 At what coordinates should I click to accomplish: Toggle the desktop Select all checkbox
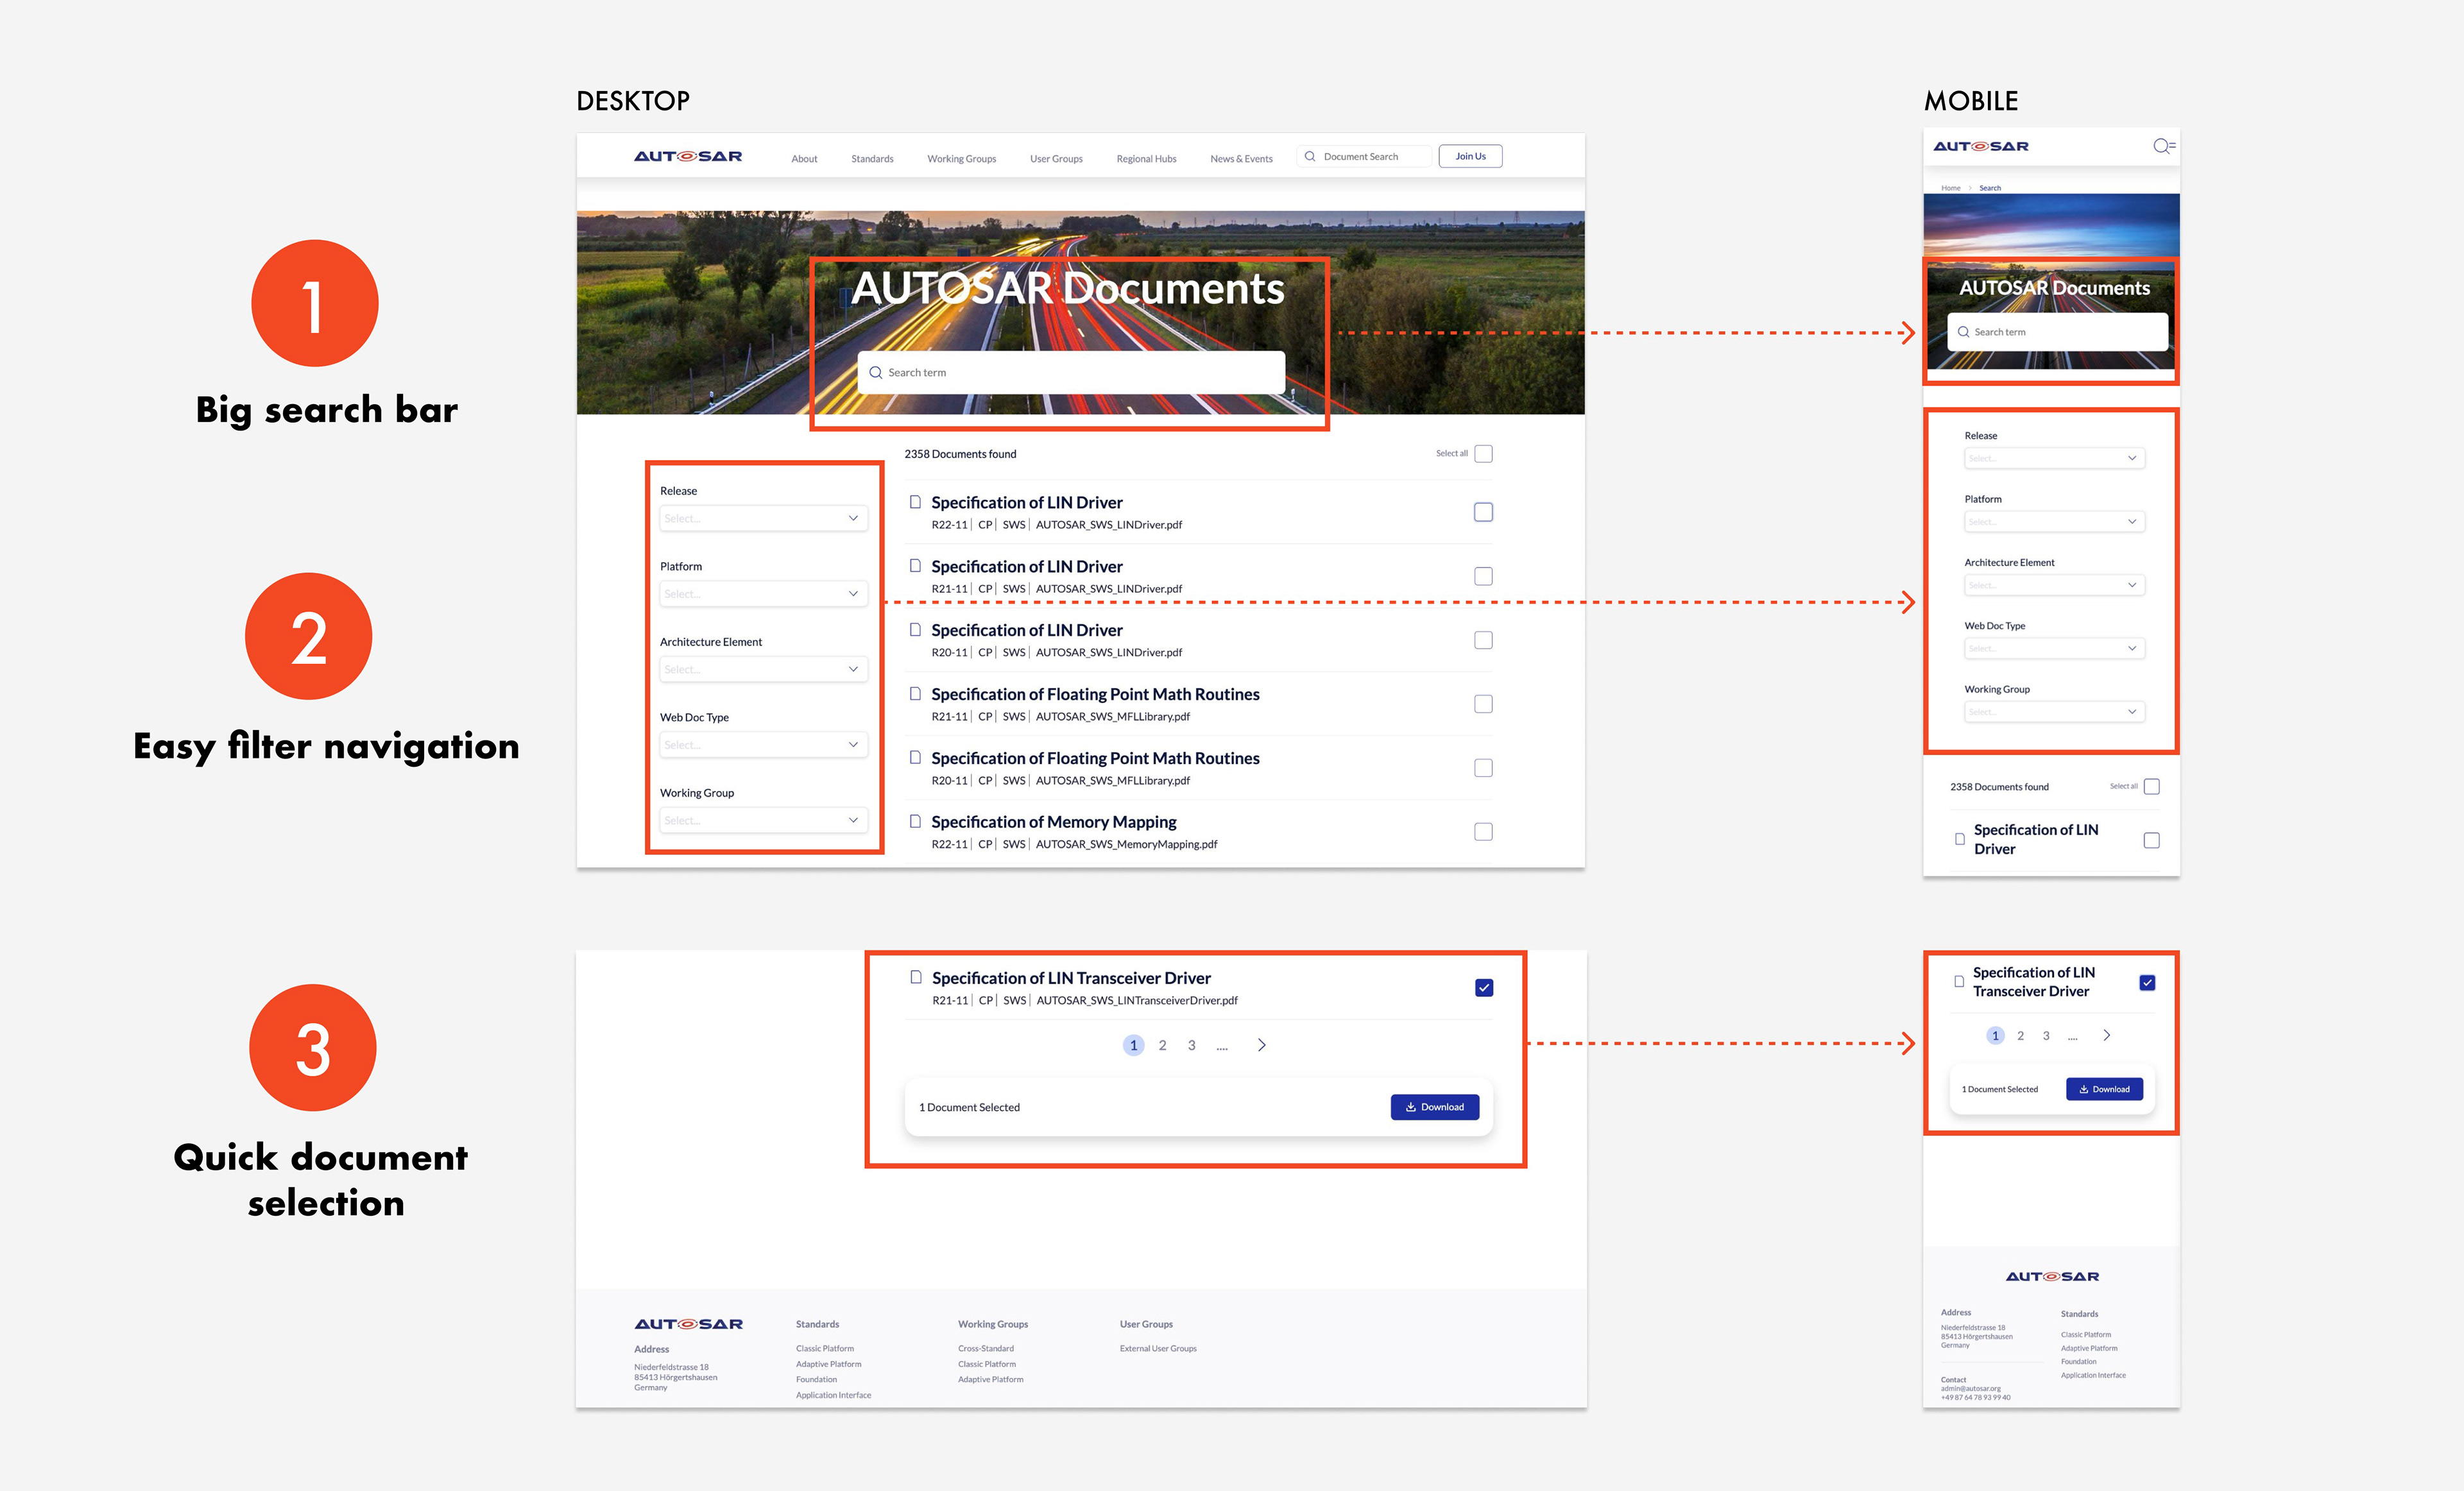click(x=1484, y=454)
